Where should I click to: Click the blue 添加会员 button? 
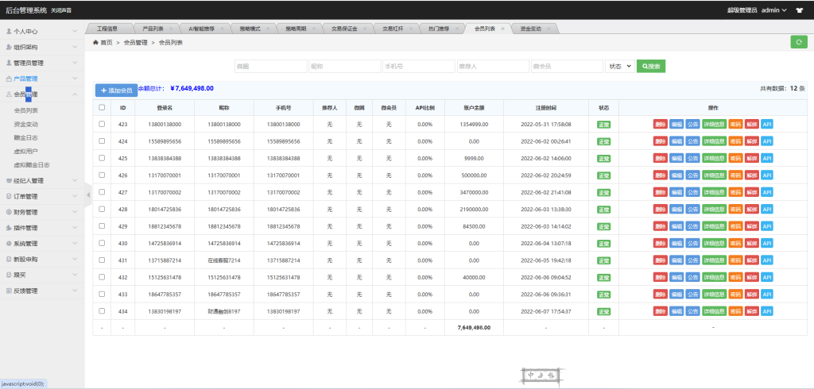tap(116, 91)
